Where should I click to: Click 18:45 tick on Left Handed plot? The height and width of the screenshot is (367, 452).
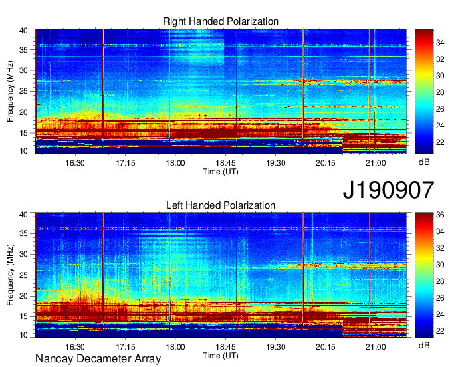tap(225, 347)
